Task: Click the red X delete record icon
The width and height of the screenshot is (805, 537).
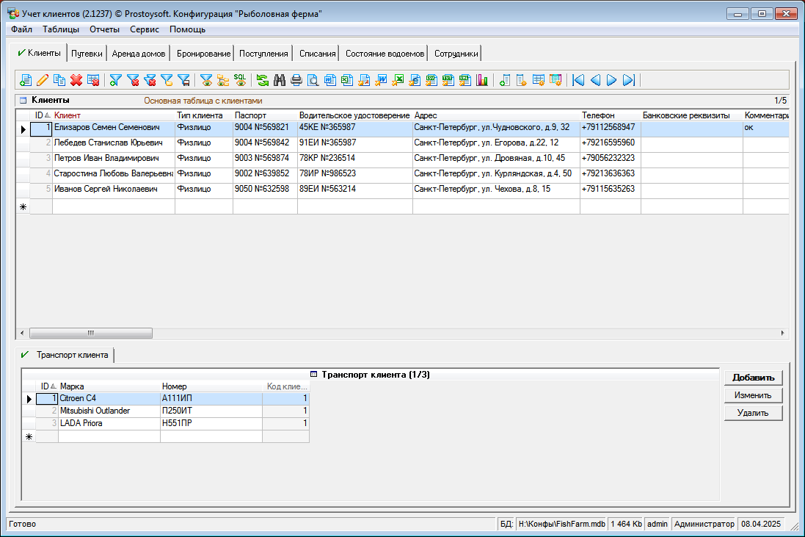Action: [76, 80]
